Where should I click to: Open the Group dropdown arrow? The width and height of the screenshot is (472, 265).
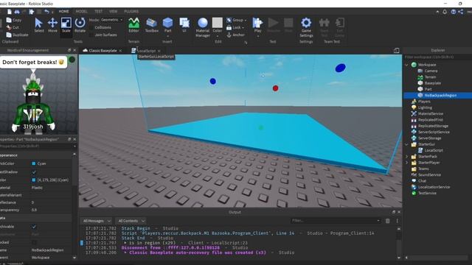tap(246, 20)
